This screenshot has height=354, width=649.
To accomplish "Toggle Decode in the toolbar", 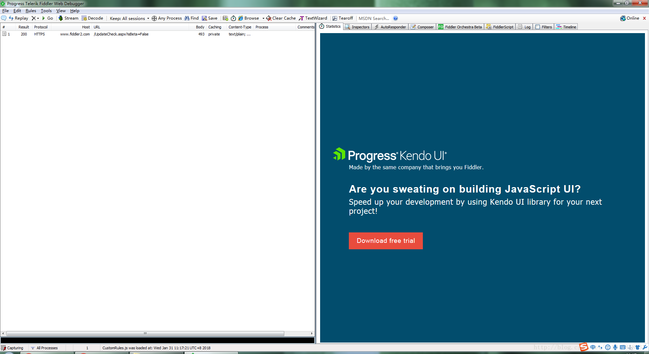I will coord(92,18).
